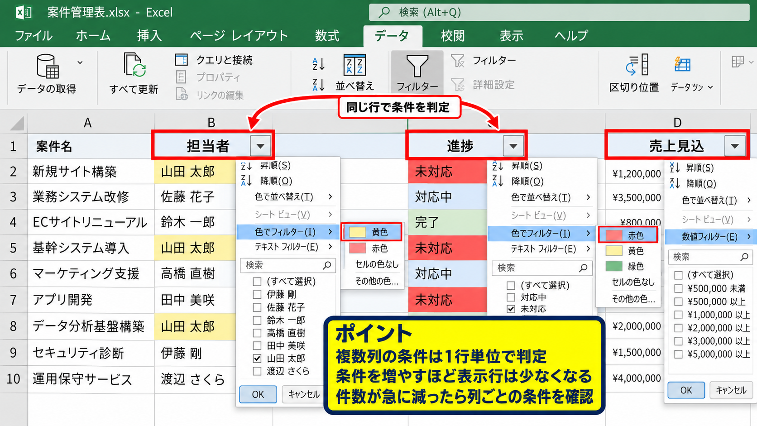Open the データの取得 database icon
Screen dimensions: 757x426
pos(48,66)
